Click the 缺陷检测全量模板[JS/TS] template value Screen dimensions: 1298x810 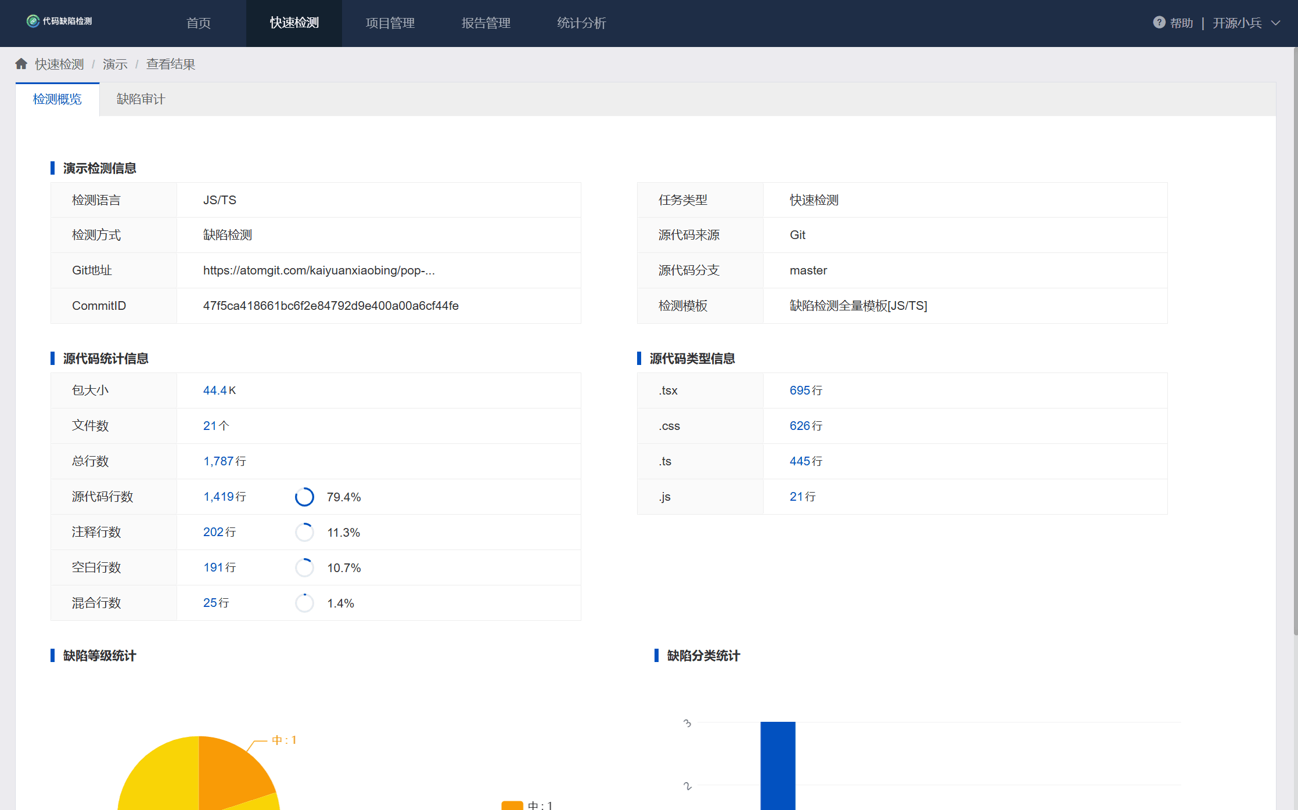tap(858, 306)
